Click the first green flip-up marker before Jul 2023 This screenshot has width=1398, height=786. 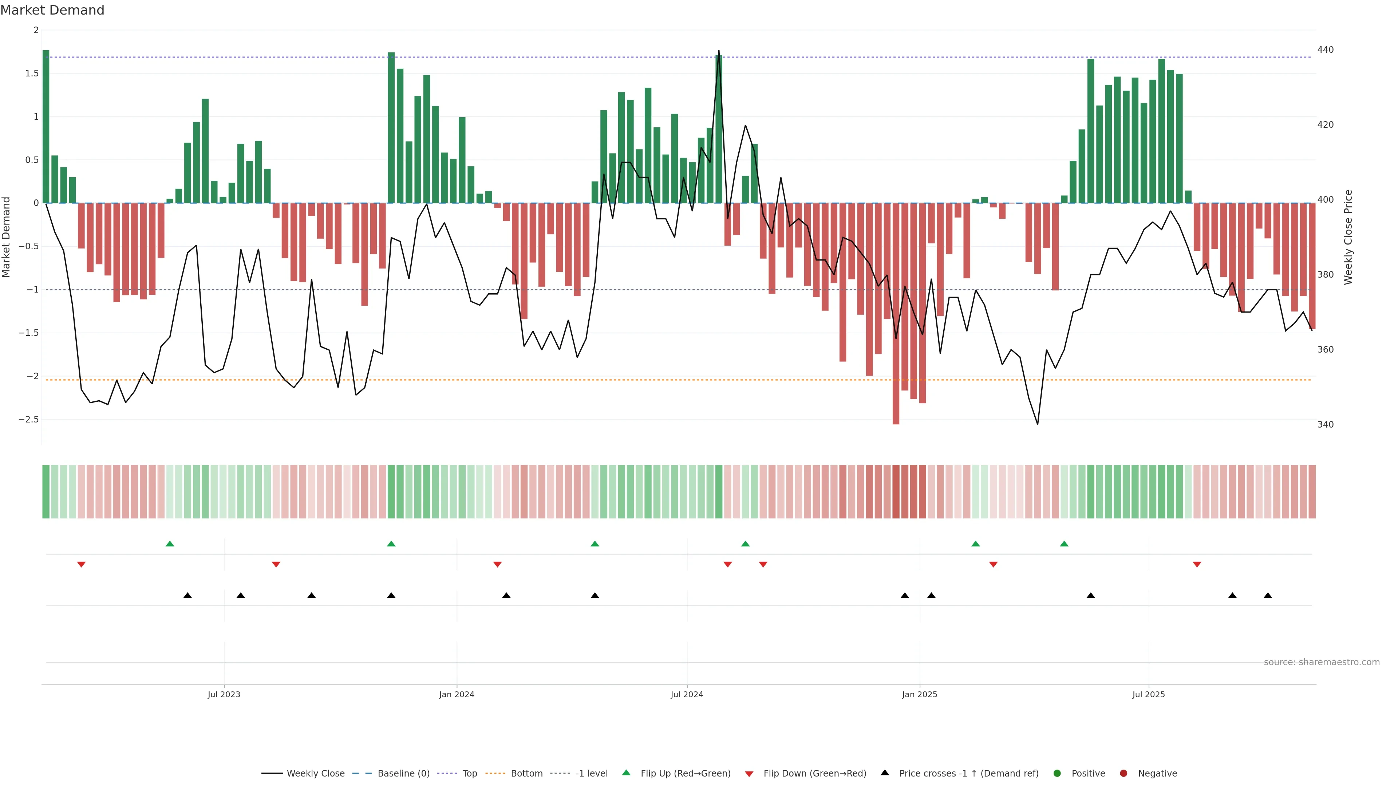pos(170,544)
